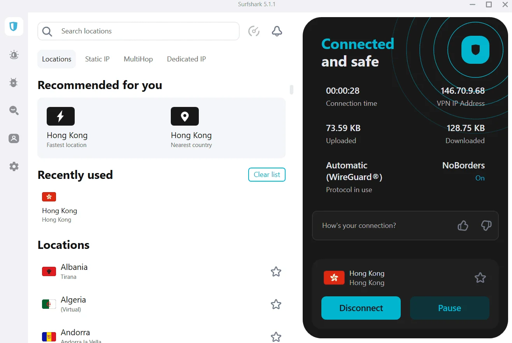The height and width of the screenshot is (343, 512).
Task: Open the Antivirus bug icon in sidebar
Action: pyautogui.click(x=14, y=82)
